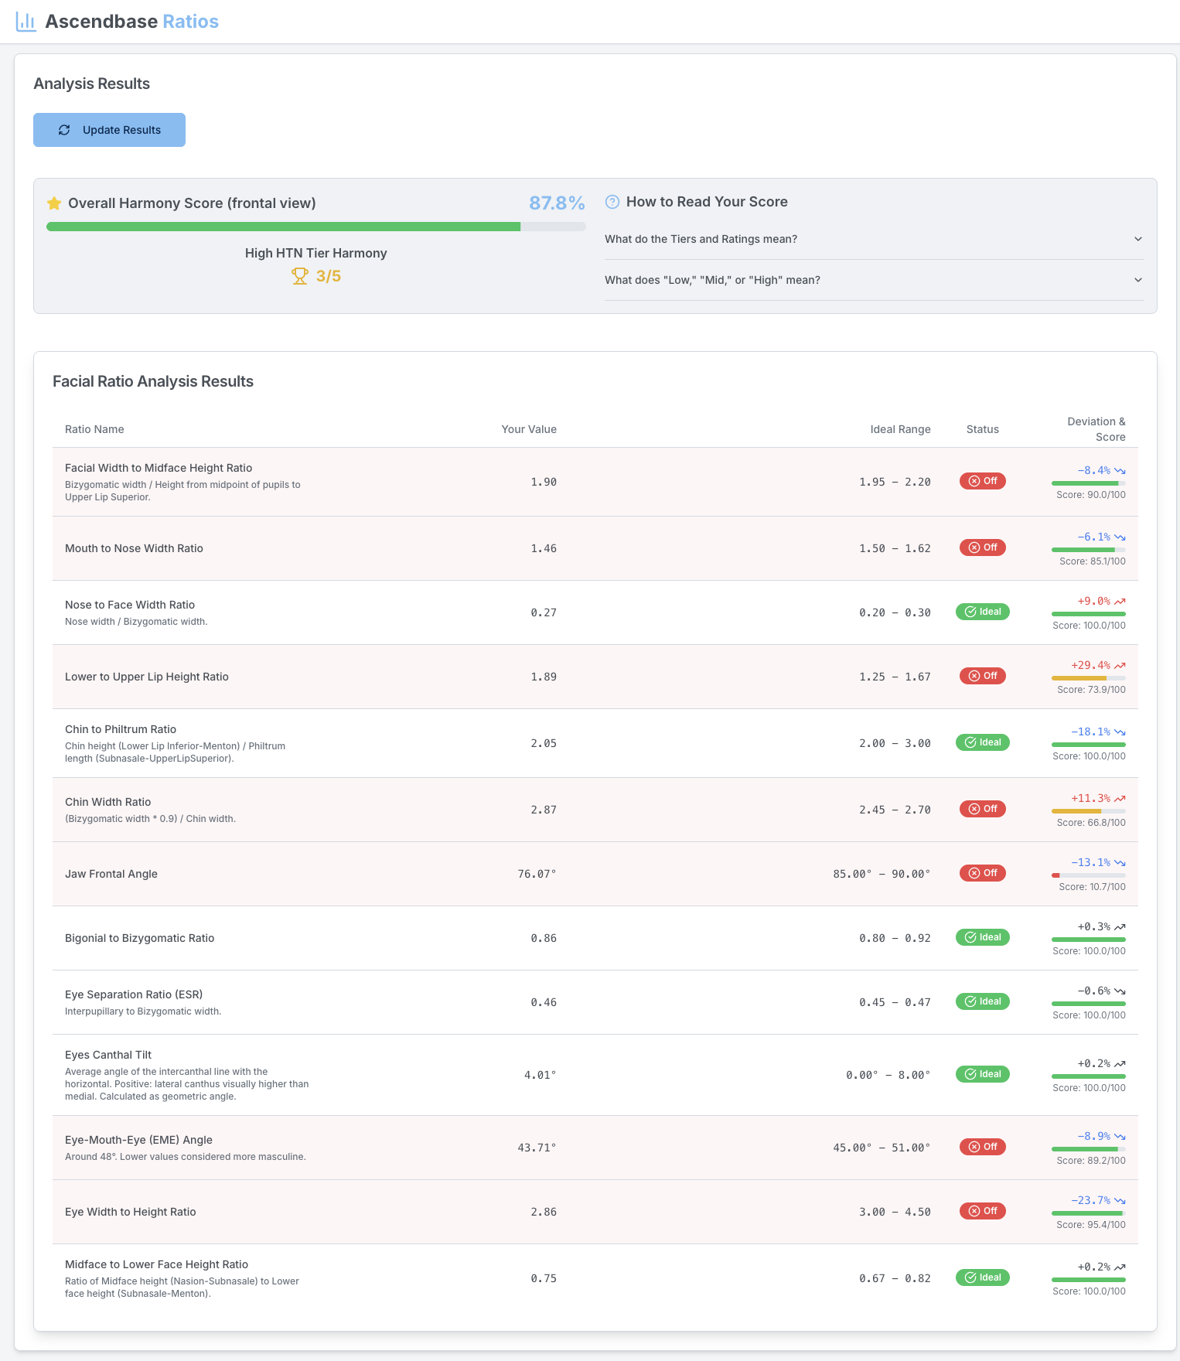Click the Off badge for Jaw Frontal Angle
Viewport: 1180px width, 1361px height.
(982, 873)
